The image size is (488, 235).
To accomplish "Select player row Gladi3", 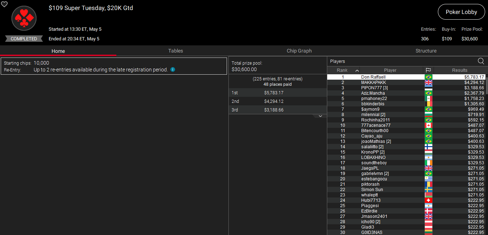I will (x=406, y=227).
